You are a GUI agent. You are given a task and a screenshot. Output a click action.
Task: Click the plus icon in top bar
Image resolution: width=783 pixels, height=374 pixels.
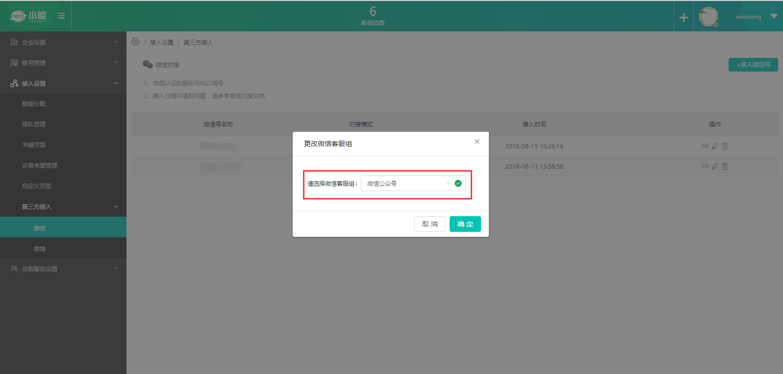[x=683, y=18]
